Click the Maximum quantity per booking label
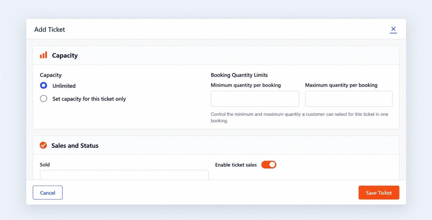This screenshot has width=432, height=220. click(341, 85)
